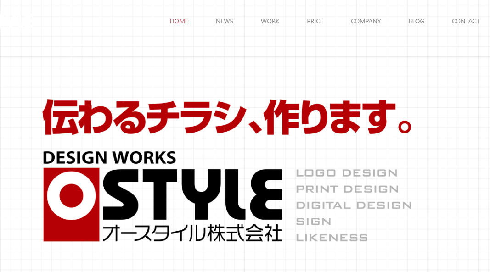Choose the DIGITAL DESIGN service label
Screen dimensions: 490x272
354,205
